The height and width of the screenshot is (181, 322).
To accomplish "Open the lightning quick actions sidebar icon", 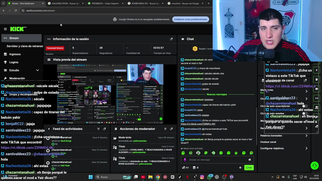I will (316, 70).
